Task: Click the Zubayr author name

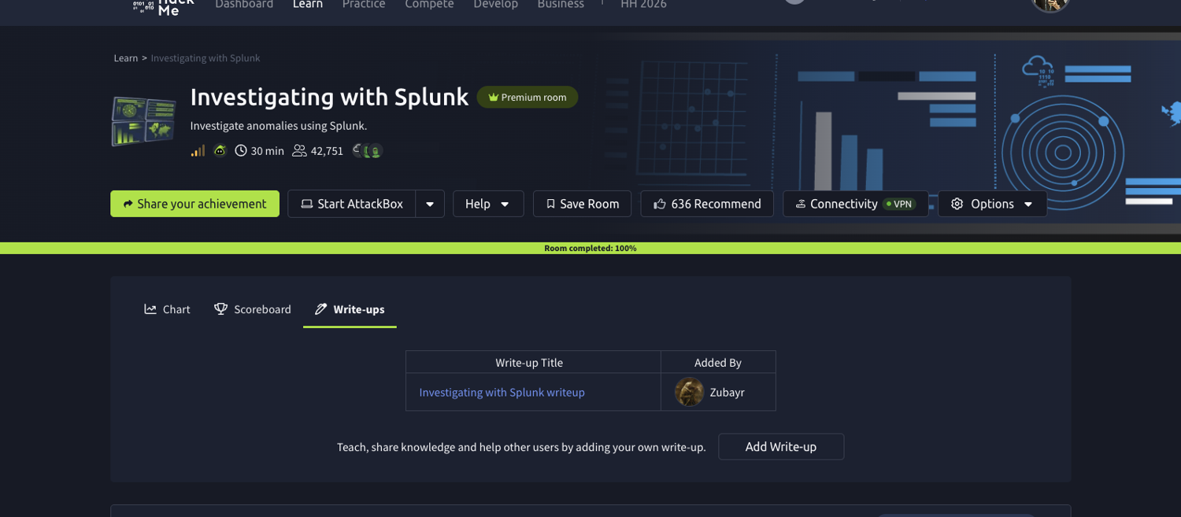Action: (x=727, y=392)
